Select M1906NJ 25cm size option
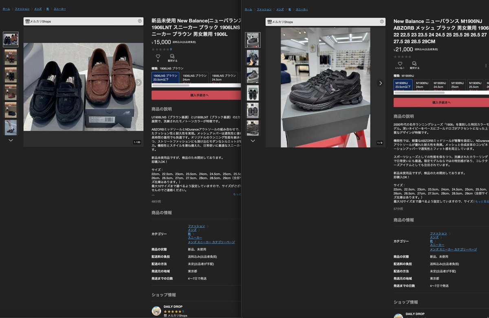Viewport: 489px width, 318px height. [457, 85]
